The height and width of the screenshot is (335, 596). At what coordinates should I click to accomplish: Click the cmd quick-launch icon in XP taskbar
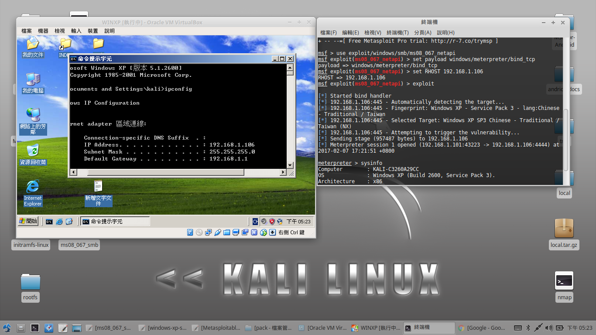click(49, 222)
